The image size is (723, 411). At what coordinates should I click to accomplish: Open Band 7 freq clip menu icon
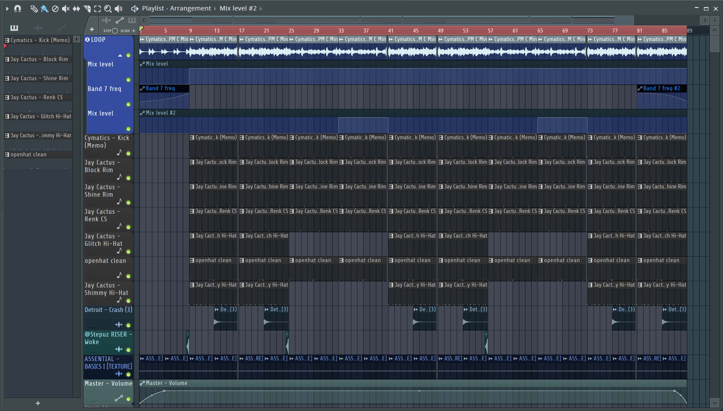pos(142,88)
